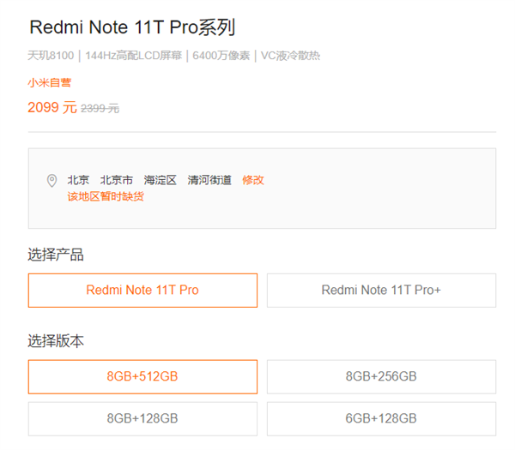Click the 天玑8100 spec text
Viewport: 515px width, 450px height.
click(51, 57)
